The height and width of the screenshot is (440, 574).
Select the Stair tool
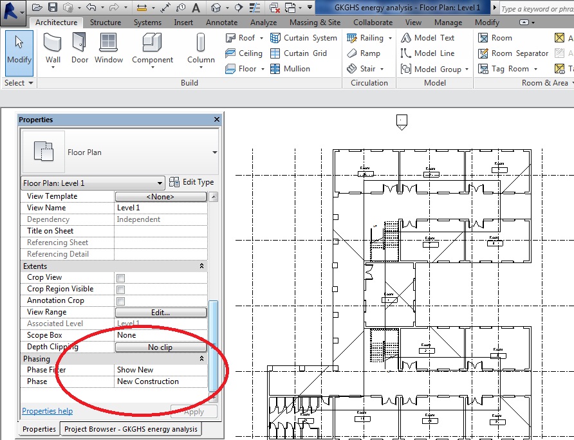(x=361, y=69)
